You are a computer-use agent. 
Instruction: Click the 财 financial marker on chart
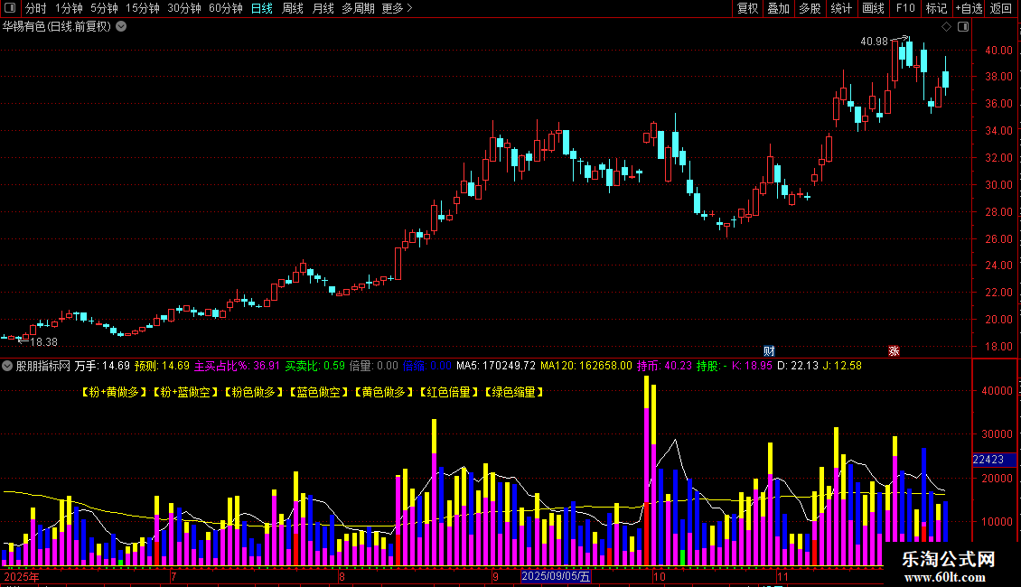point(769,350)
